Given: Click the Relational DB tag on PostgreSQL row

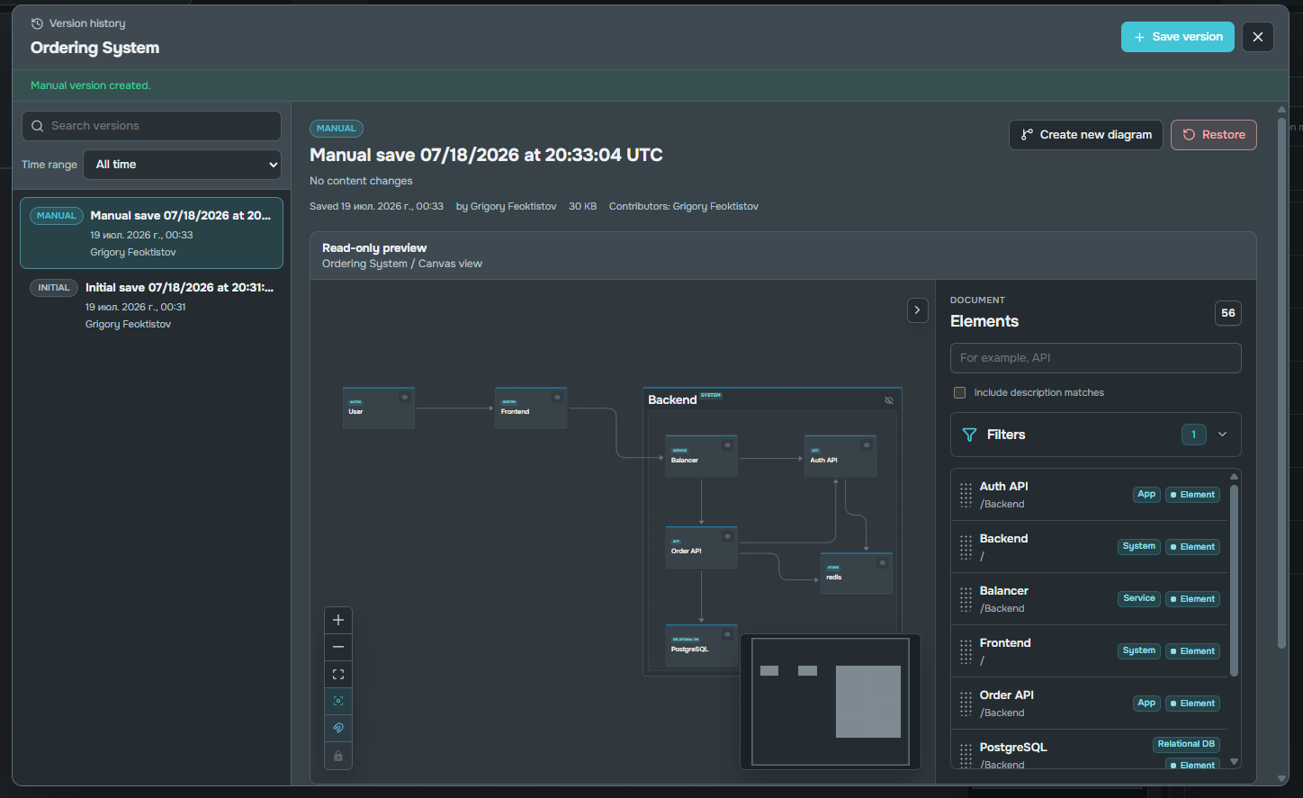Looking at the screenshot, I should (x=1186, y=744).
